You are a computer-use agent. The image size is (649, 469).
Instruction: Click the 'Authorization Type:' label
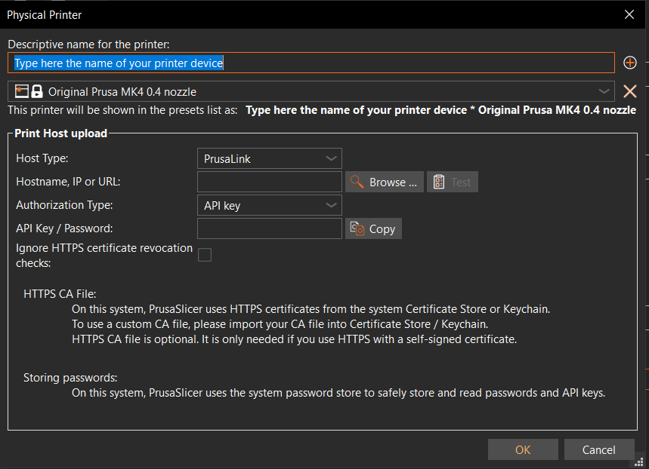[x=64, y=205]
